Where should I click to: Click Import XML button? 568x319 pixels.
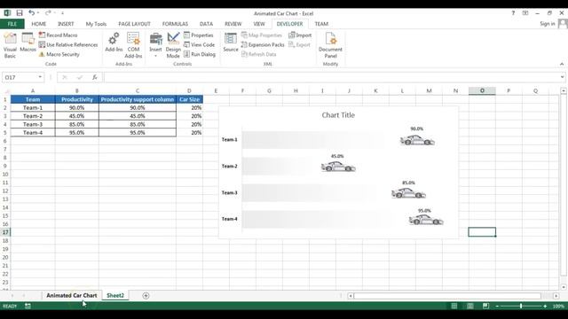point(300,35)
